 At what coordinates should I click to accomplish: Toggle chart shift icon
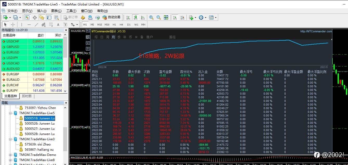pos(182,17)
